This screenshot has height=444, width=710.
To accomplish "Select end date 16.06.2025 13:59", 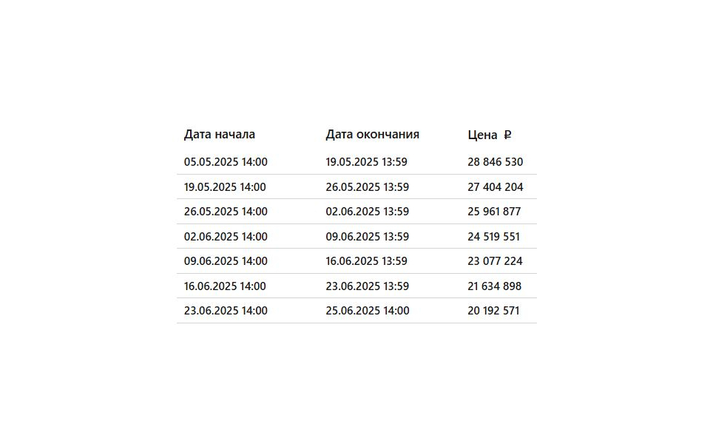I will pos(366,261).
